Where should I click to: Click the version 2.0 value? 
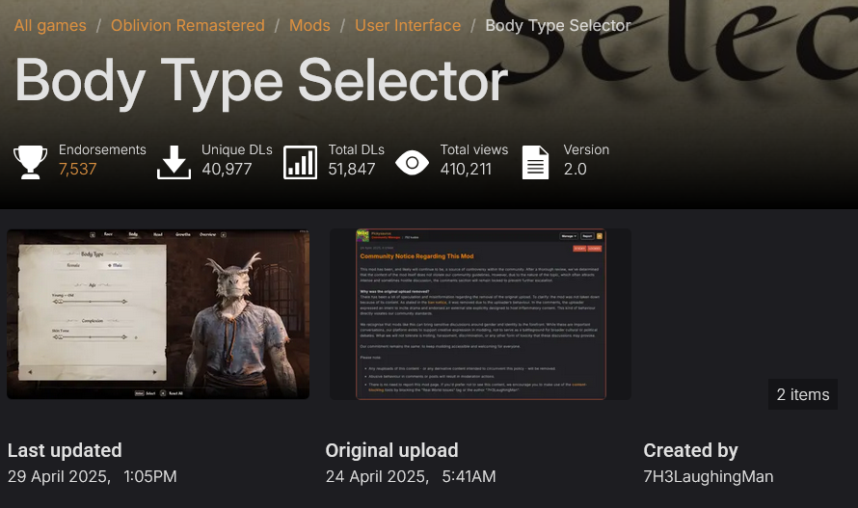(576, 169)
